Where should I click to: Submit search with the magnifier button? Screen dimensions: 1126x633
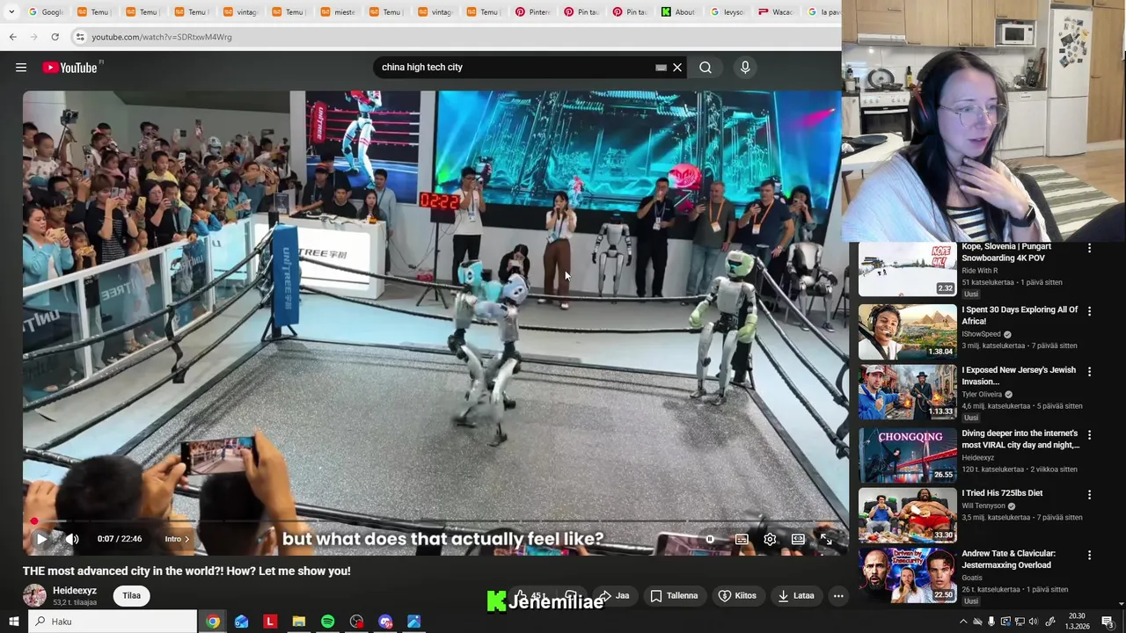point(706,68)
